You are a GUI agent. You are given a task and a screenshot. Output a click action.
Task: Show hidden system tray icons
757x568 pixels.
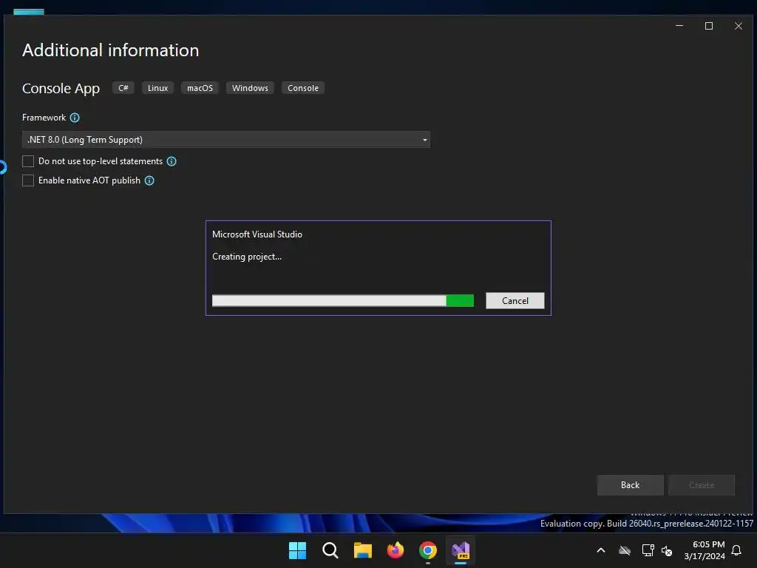point(601,550)
